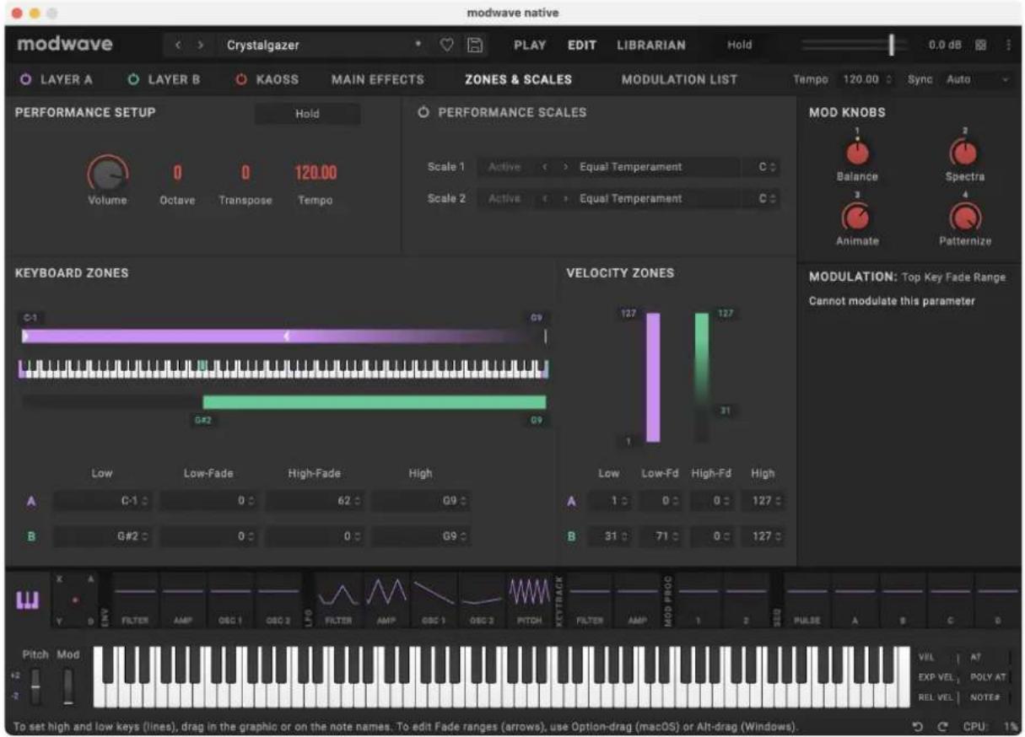Select the Filter LFO waveform thumbnail
The width and height of the screenshot is (1025, 737).
point(338,600)
